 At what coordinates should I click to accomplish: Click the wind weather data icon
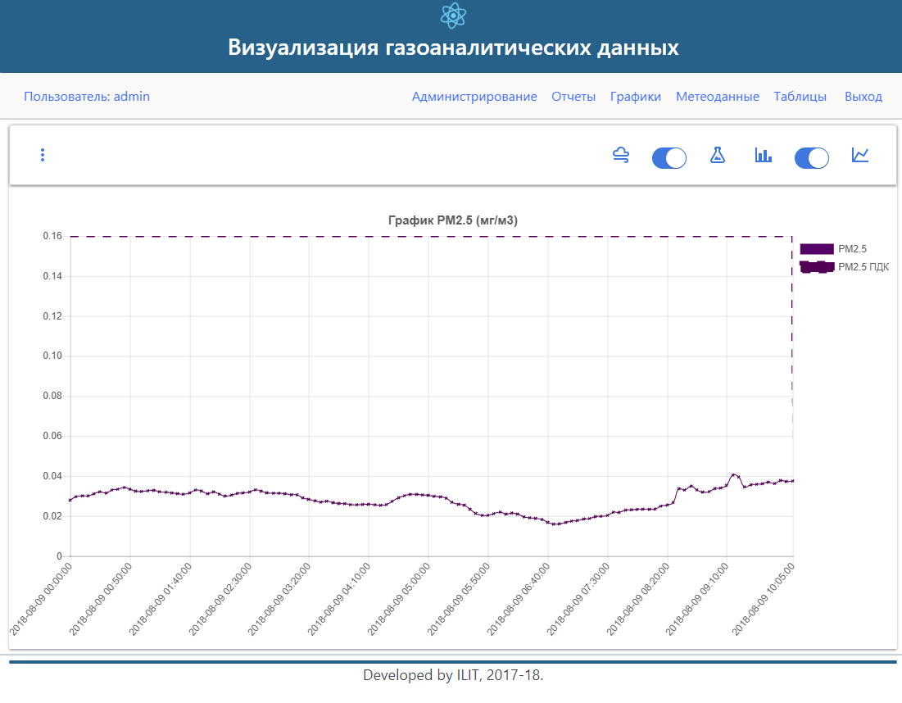click(621, 155)
